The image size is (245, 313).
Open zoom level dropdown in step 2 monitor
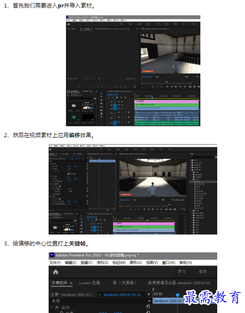(x=138, y=200)
